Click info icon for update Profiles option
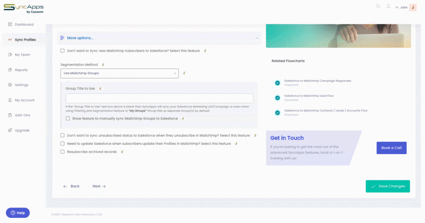The width and height of the screenshot is (425, 223). [236, 144]
